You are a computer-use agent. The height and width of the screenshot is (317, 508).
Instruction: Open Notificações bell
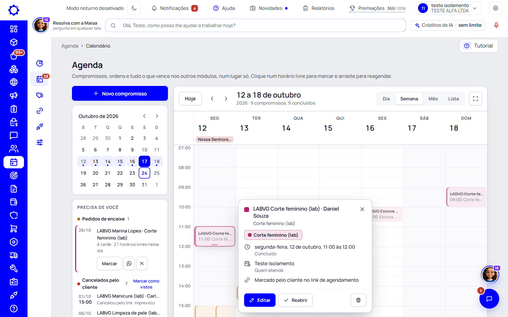tap(174, 8)
